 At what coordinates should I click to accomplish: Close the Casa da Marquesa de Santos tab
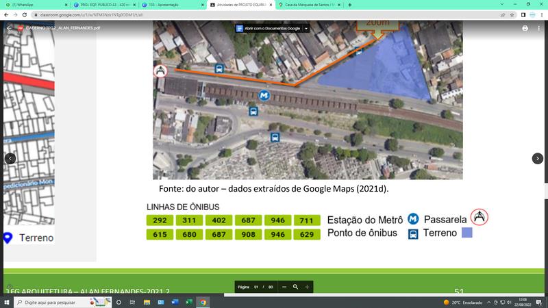pos(339,5)
